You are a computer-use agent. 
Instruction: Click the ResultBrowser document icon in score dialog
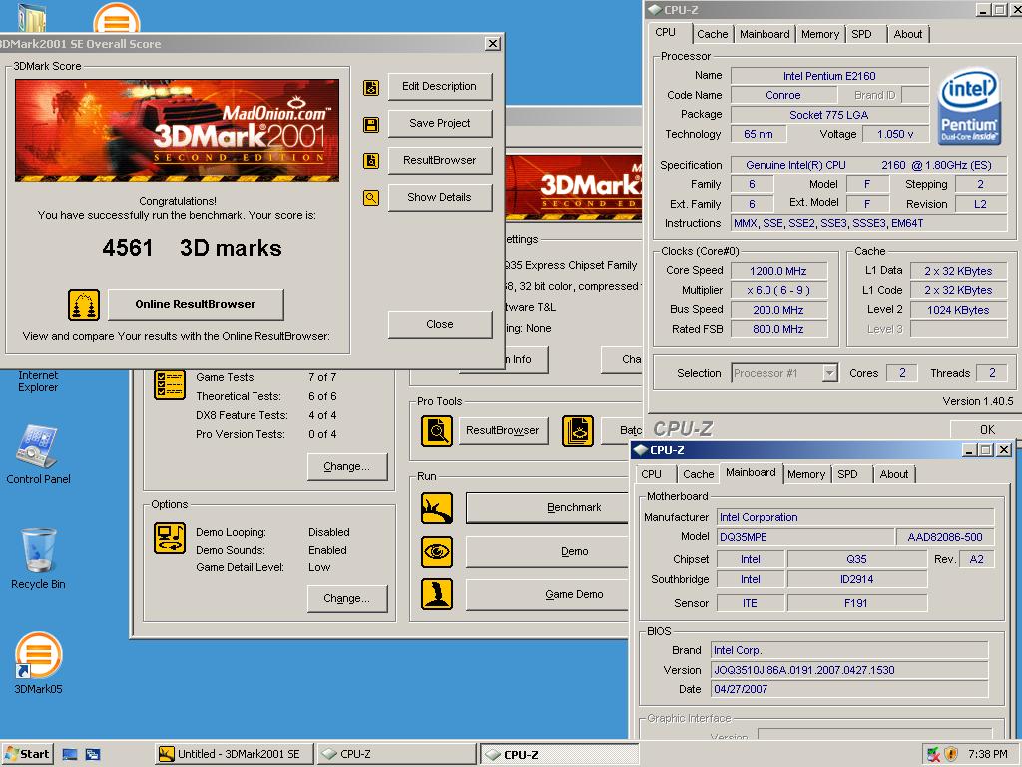click(371, 161)
